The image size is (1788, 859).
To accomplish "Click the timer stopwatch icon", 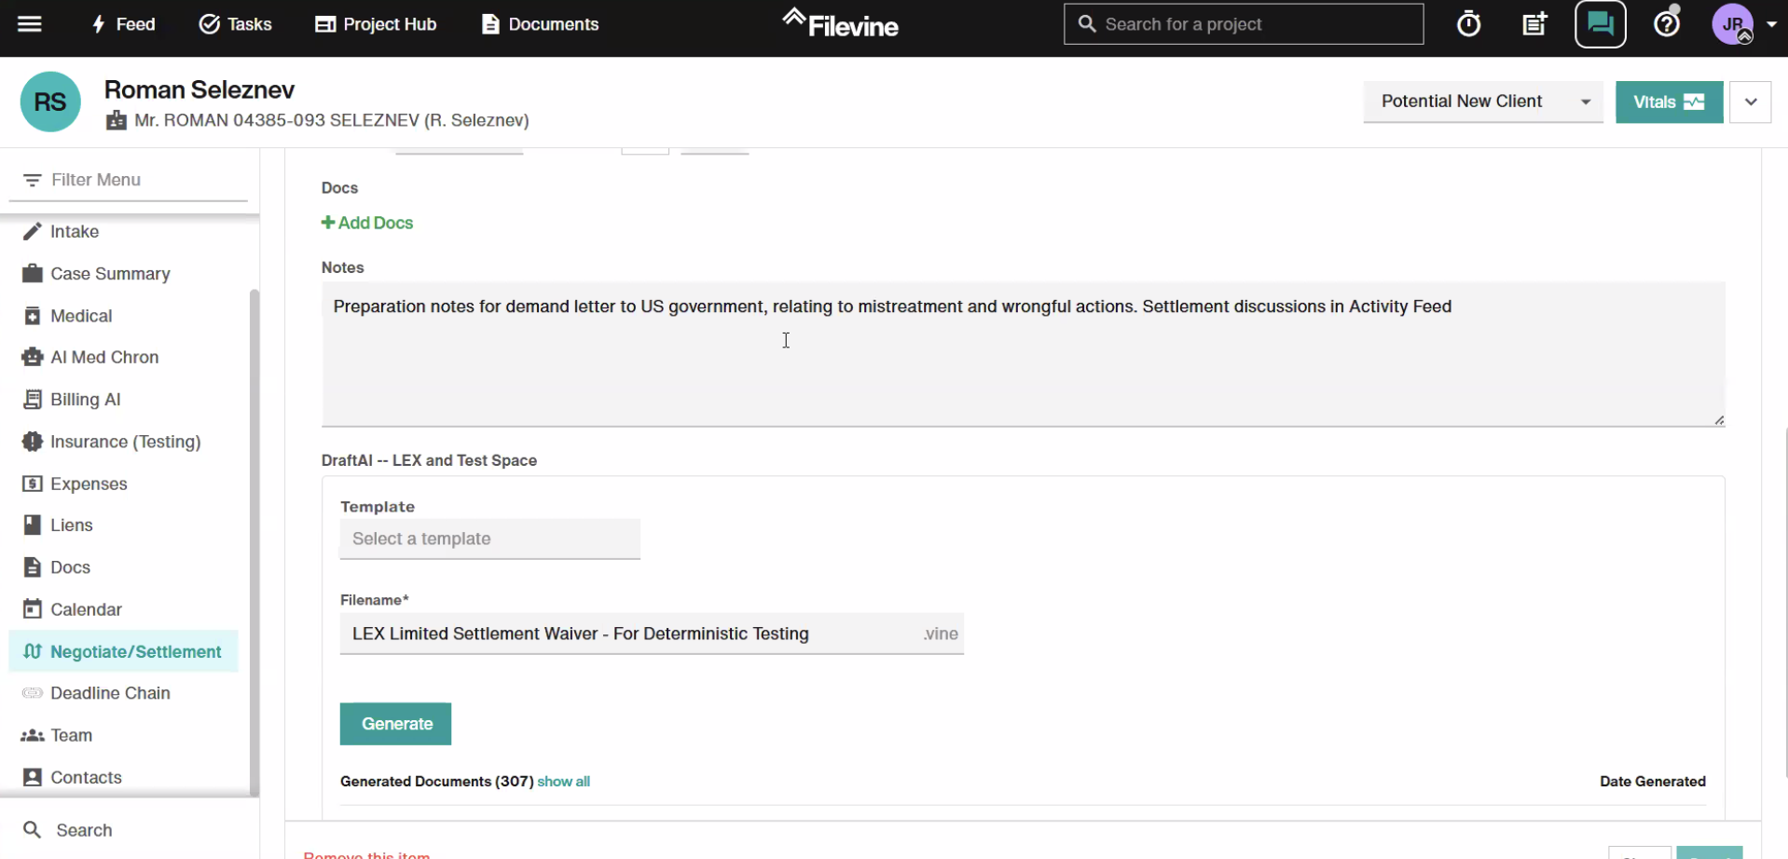I will pyautogui.click(x=1468, y=24).
